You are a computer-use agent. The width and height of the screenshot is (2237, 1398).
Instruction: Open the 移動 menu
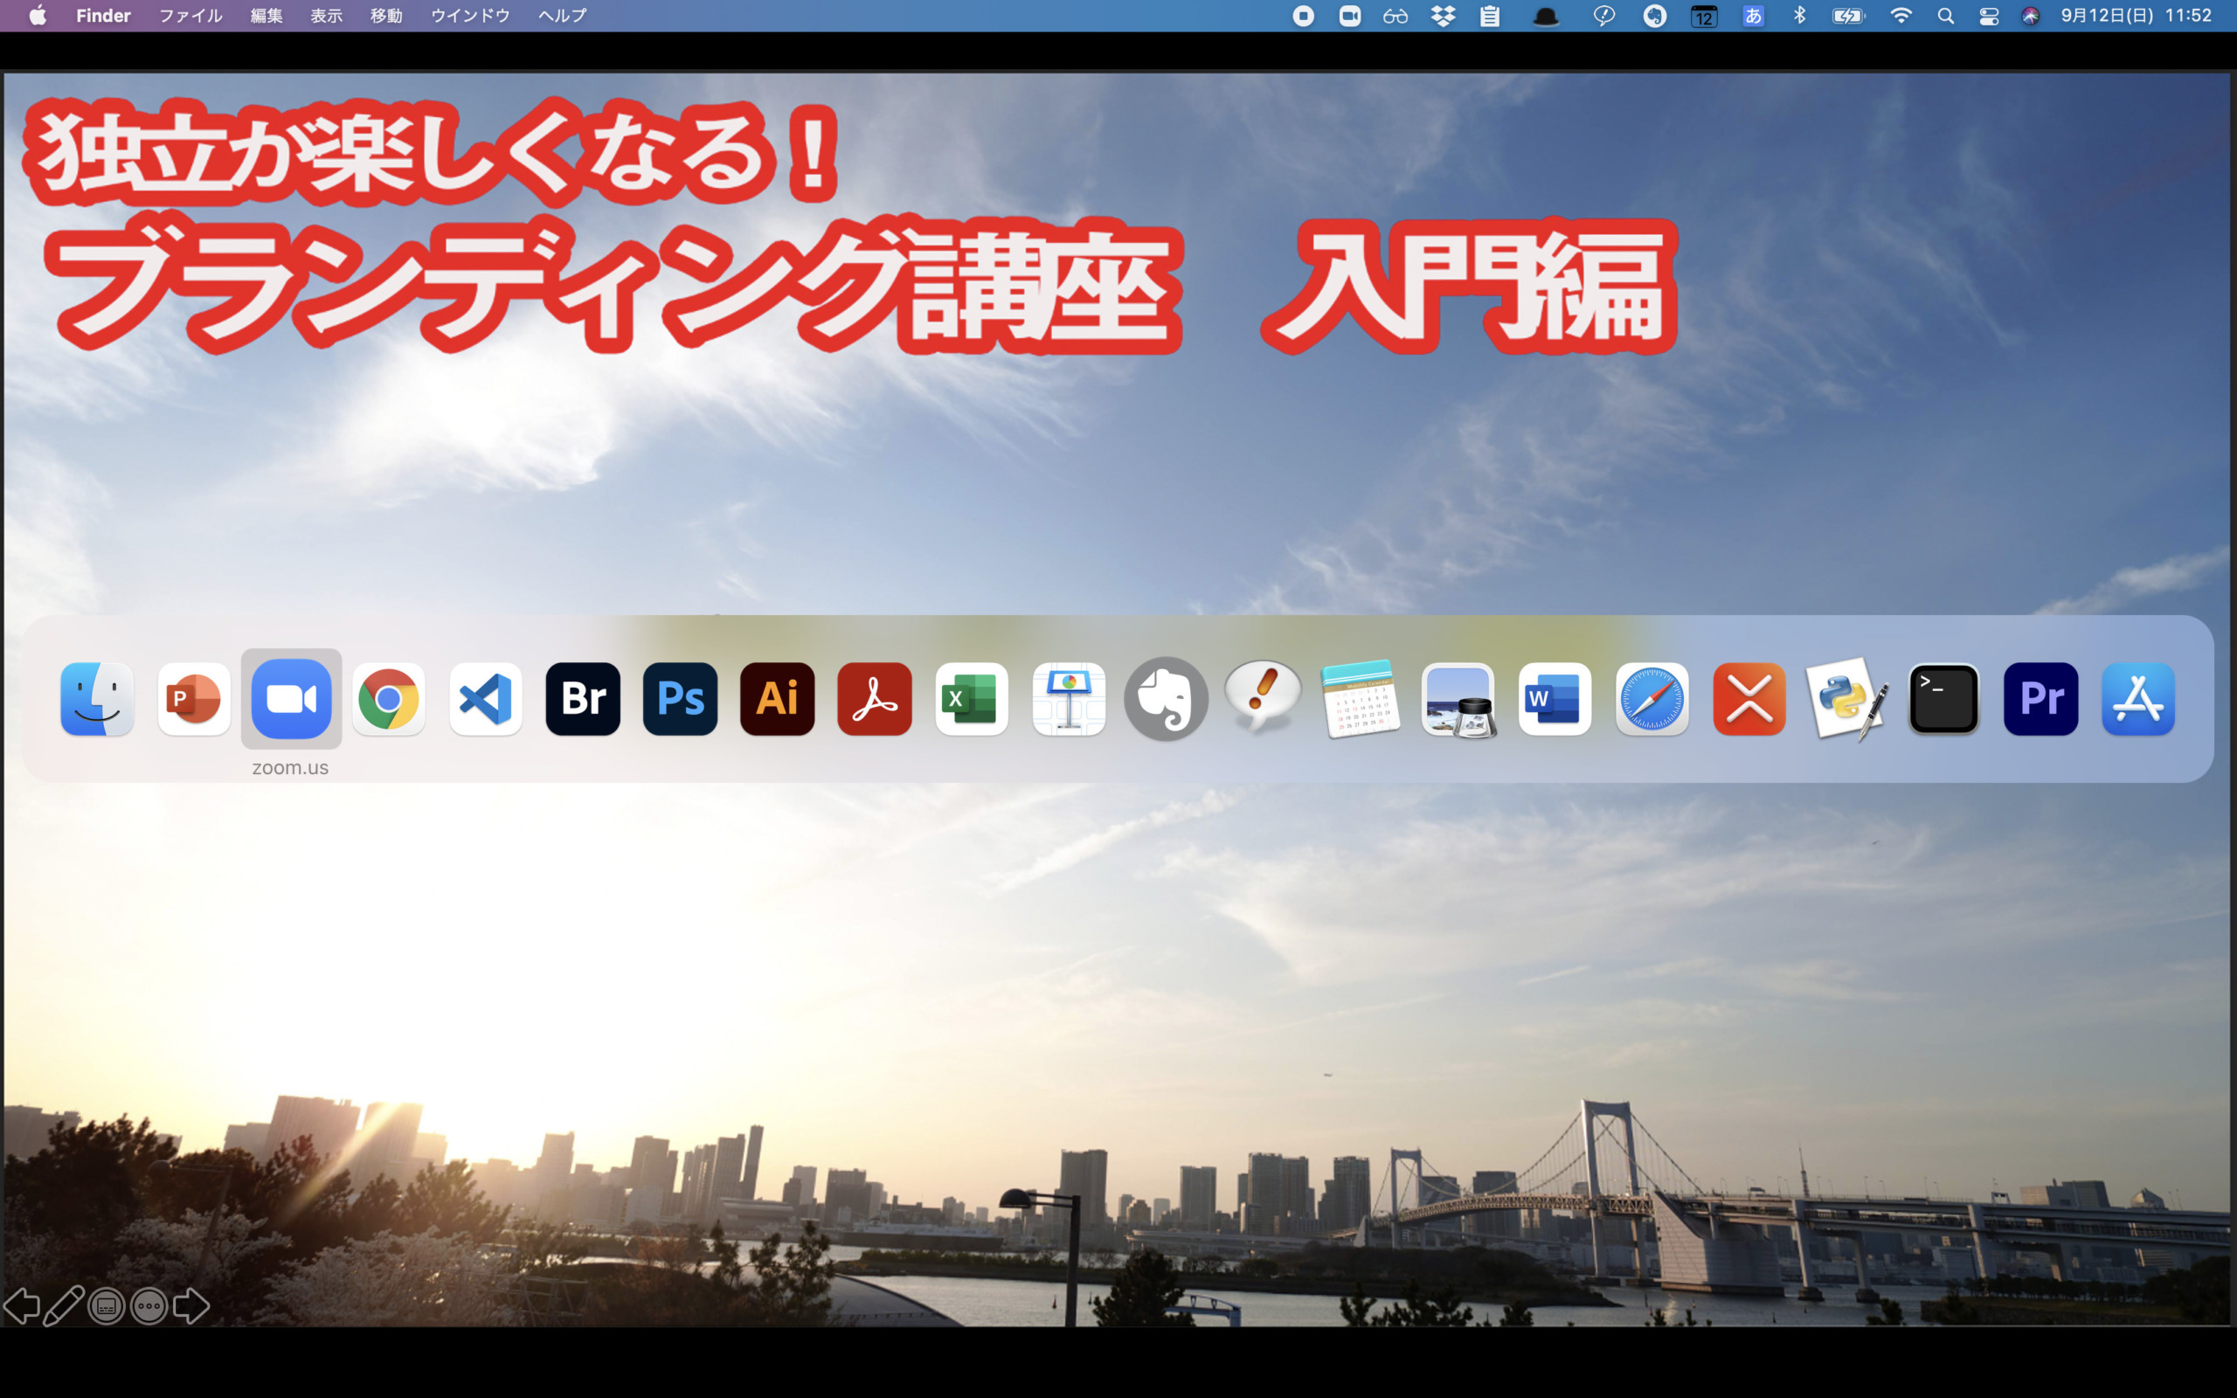point(386,16)
